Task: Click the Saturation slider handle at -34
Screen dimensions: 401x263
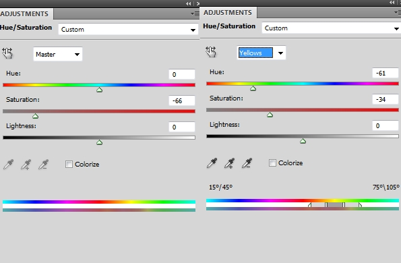Action: click(x=270, y=115)
